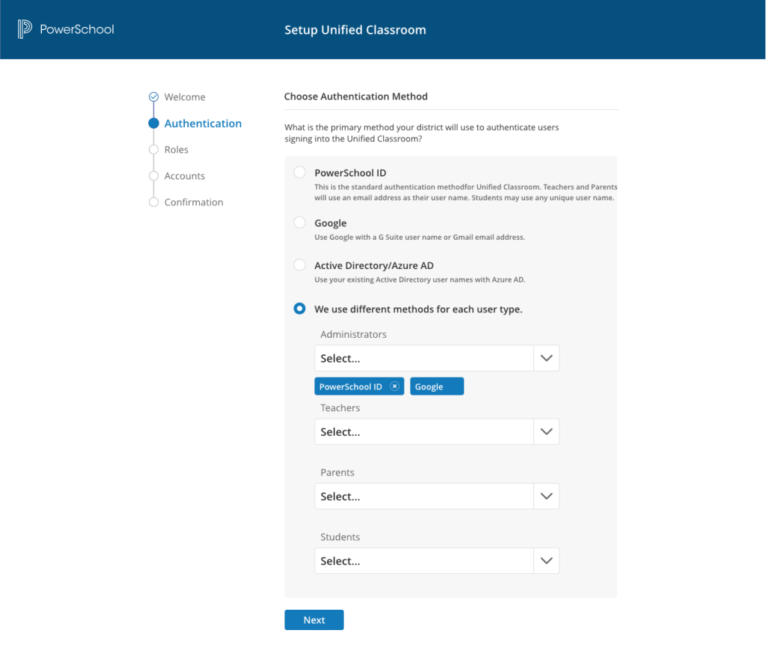This screenshot has height=645, width=766.
Task: Open the Accounts step label
Action: (185, 176)
